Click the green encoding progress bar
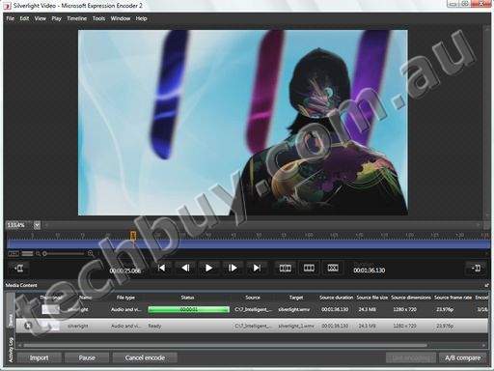Image resolution: width=494 pixels, height=371 pixels. point(188,309)
